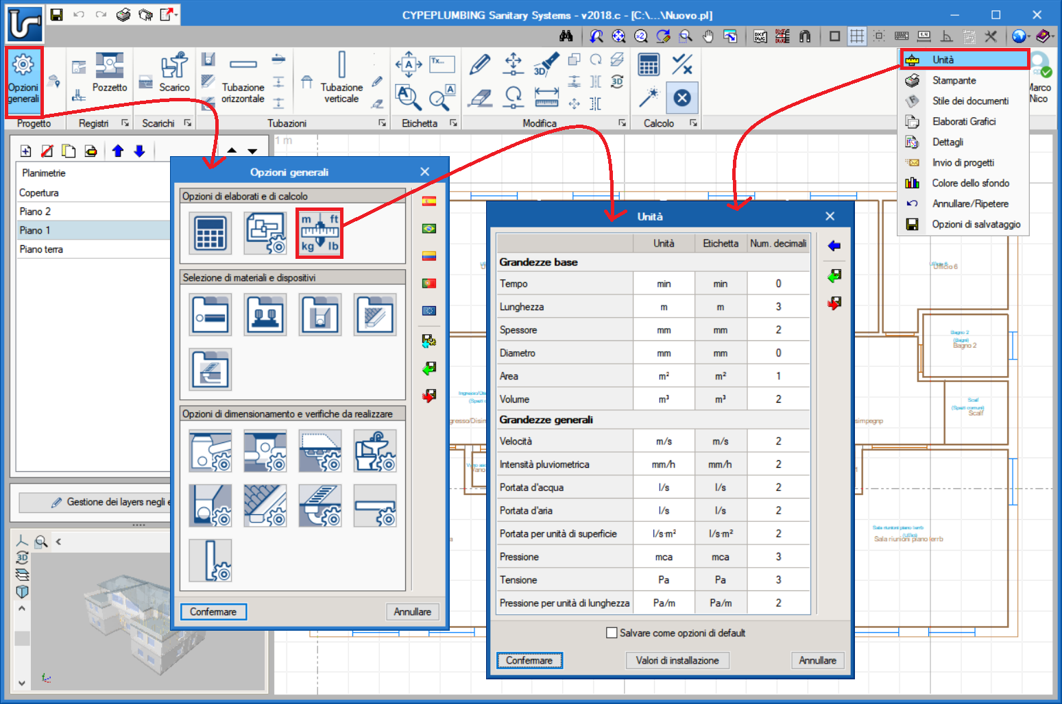
Task: Click the 3D view cube icon
Action: click(22, 591)
